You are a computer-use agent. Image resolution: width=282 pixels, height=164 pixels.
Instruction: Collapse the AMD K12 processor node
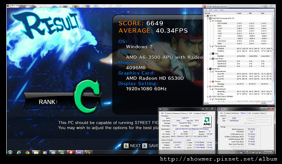point(208,69)
